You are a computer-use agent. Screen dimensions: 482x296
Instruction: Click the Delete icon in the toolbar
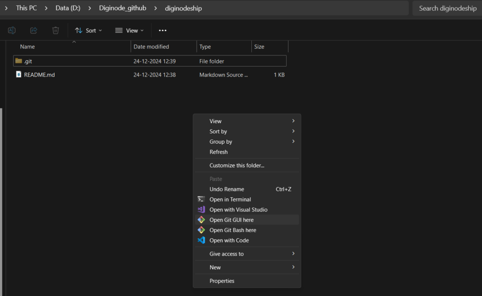point(55,30)
